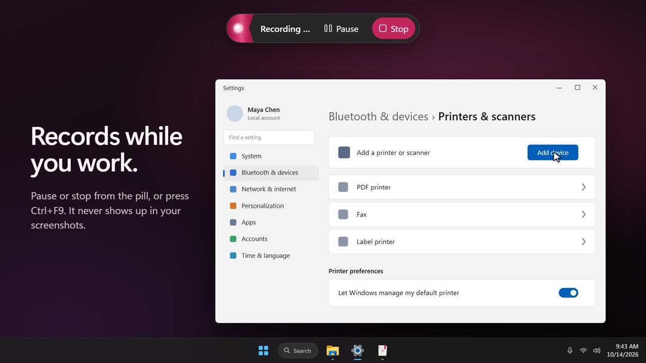Click the "Printer preferences" section heading
This screenshot has width=646, height=363.
[x=356, y=271]
